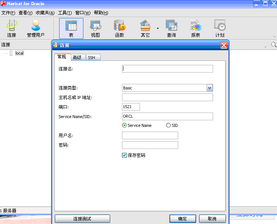277x224 pixels.
Task: Click the 其它 (Others) toolbar icon
Action: click(145, 29)
